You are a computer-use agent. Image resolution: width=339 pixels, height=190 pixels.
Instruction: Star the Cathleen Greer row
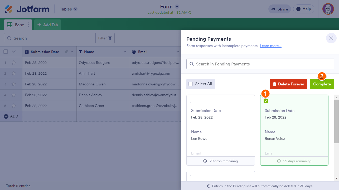tap(14, 106)
